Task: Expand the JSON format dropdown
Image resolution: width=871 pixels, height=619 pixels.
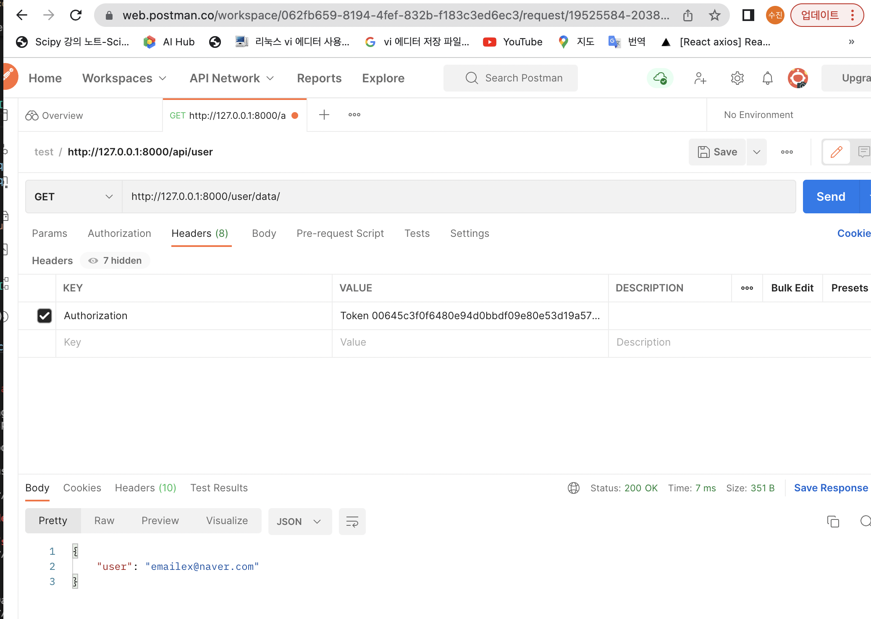Action: pos(299,522)
